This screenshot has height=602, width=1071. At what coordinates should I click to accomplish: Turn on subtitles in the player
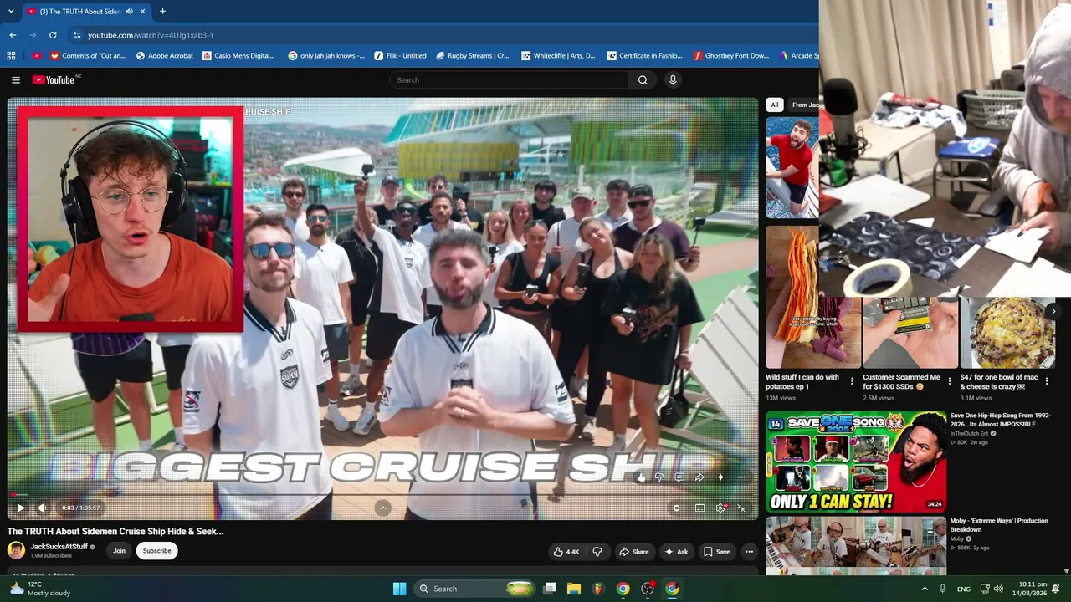[x=699, y=508]
